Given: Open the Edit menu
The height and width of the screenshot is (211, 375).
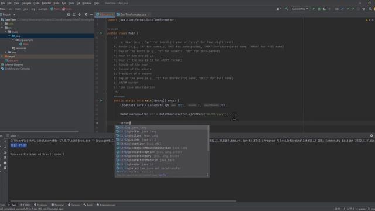Looking at the screenshot, I should click(x=9, y=3).
